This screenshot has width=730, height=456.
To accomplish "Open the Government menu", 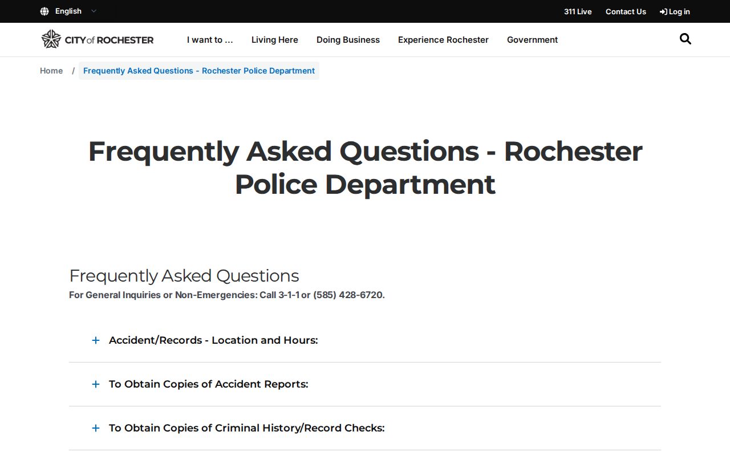I will 532,40.
